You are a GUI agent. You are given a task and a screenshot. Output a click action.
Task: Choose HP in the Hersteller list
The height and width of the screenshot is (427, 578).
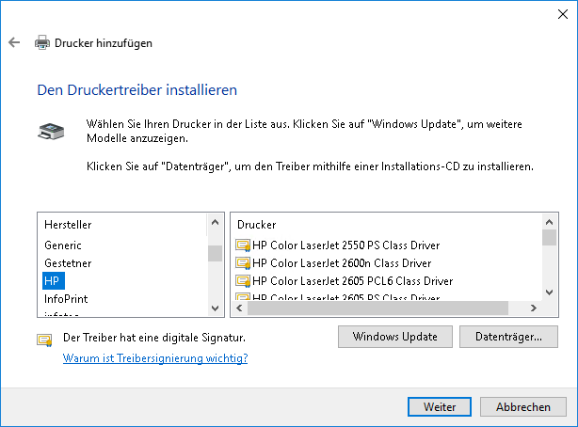tap(53, 281)
